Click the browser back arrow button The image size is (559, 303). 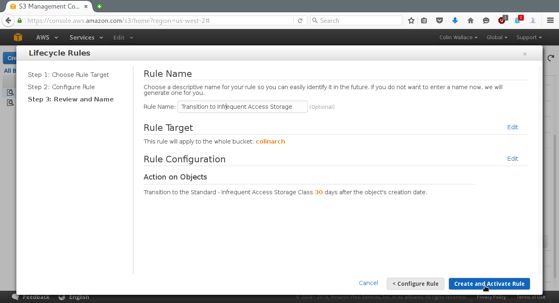[x=8, y=20]
